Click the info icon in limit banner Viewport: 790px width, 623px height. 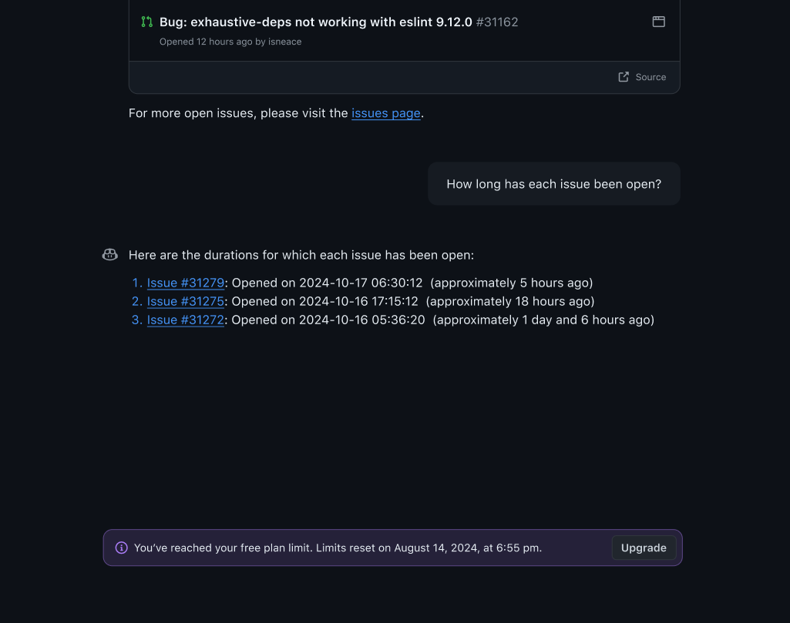[122, 548]
